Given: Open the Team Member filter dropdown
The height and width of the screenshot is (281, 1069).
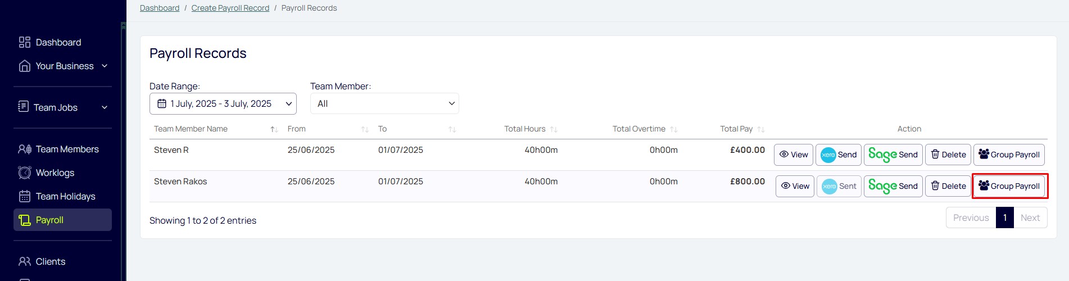Looking at the screenshot, I should (x=384, y=103).
